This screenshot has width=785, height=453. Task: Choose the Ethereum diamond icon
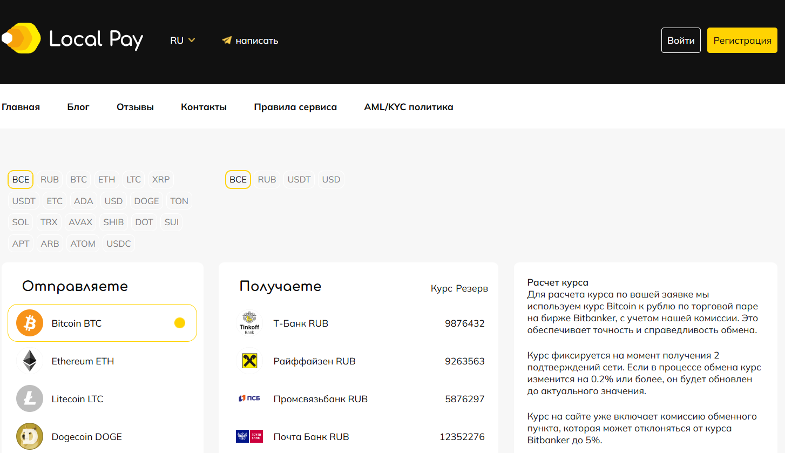pyautogui.click(x=30, y=361)
